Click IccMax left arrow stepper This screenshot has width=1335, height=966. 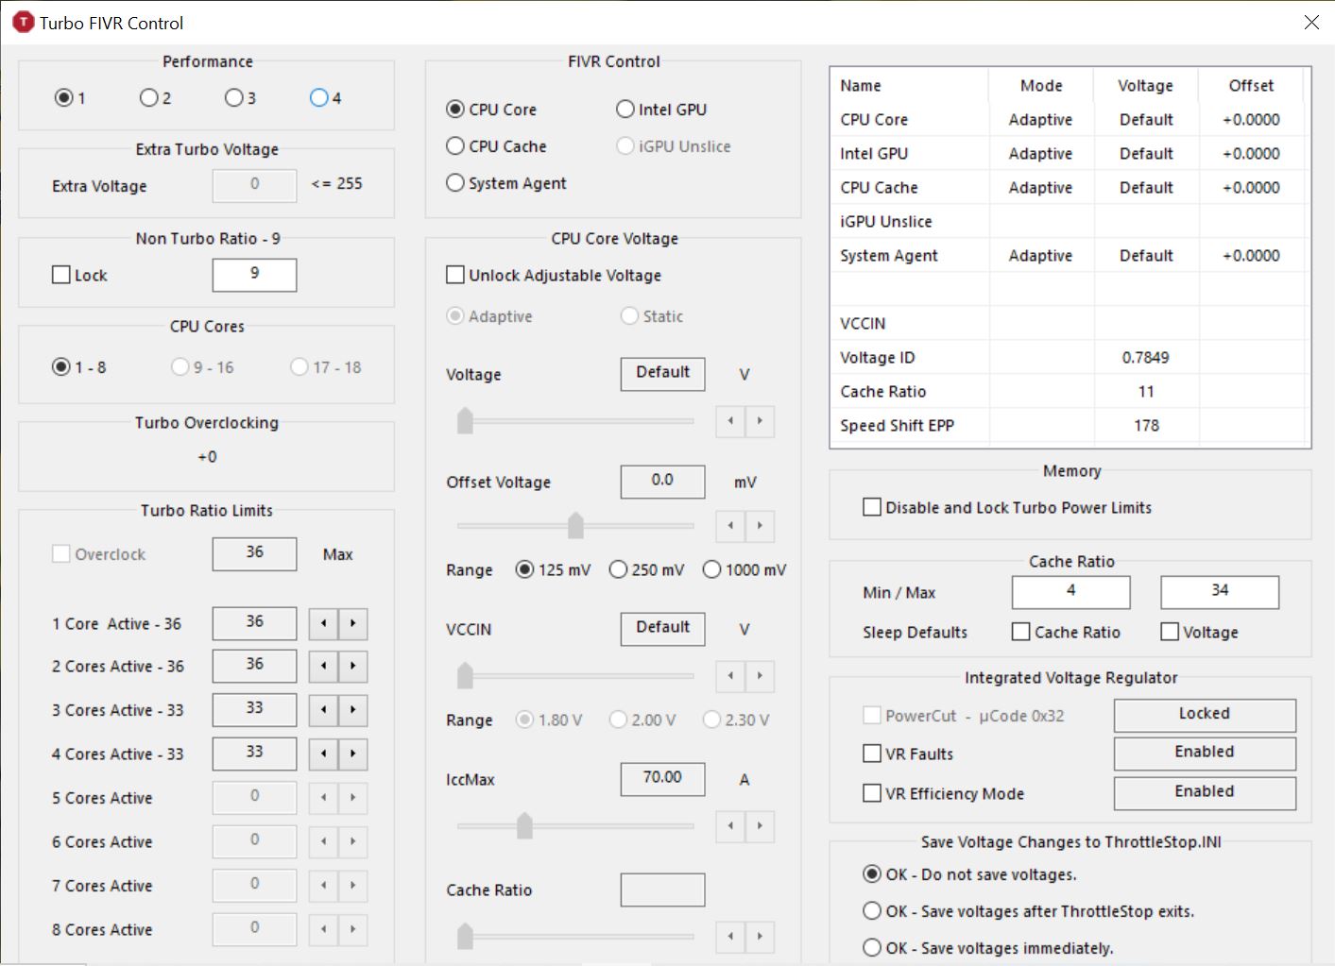tap(730, 827)
